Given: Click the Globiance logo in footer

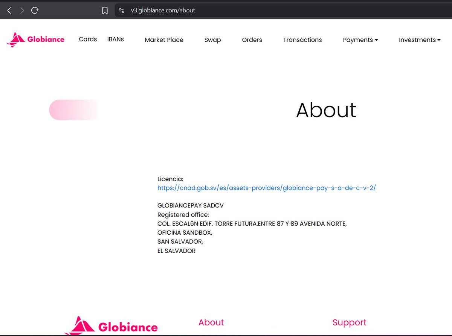Looking at the screenshot, I should 111,326.
